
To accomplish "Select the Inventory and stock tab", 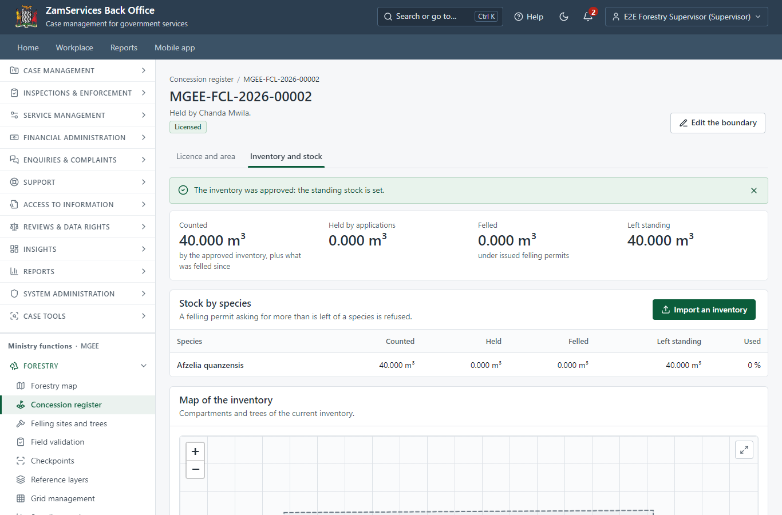I will (x=286, y=156).
